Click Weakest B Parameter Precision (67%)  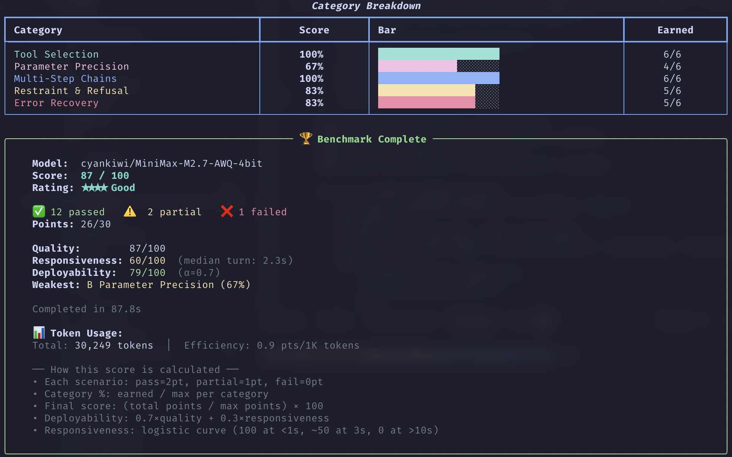click(141, 285)
